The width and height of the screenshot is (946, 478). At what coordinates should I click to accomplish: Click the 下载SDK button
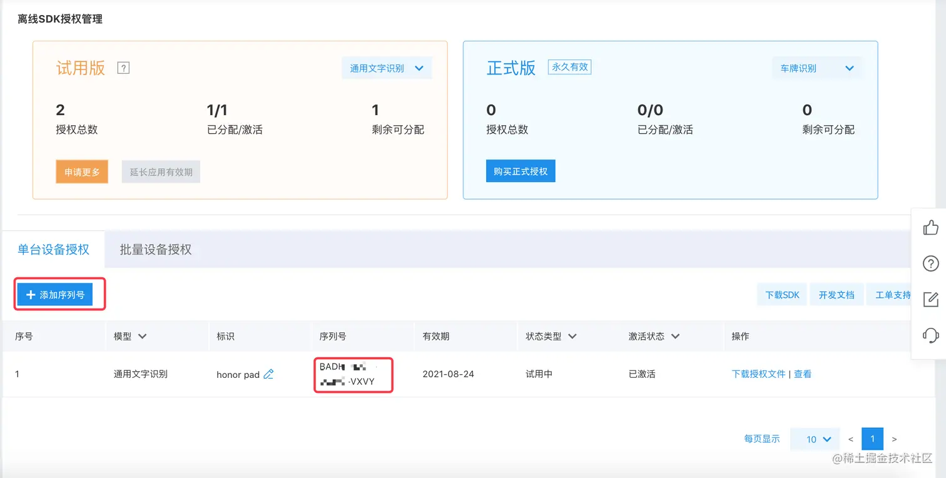[783, 295]
